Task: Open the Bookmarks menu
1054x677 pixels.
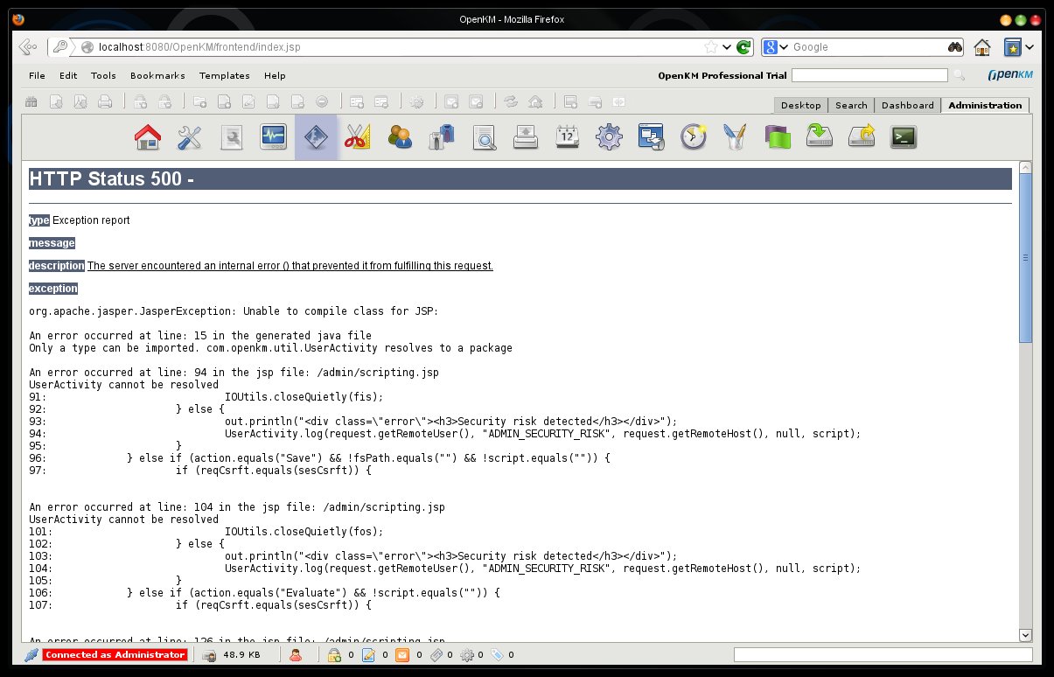Action: [x=157, y=76]
